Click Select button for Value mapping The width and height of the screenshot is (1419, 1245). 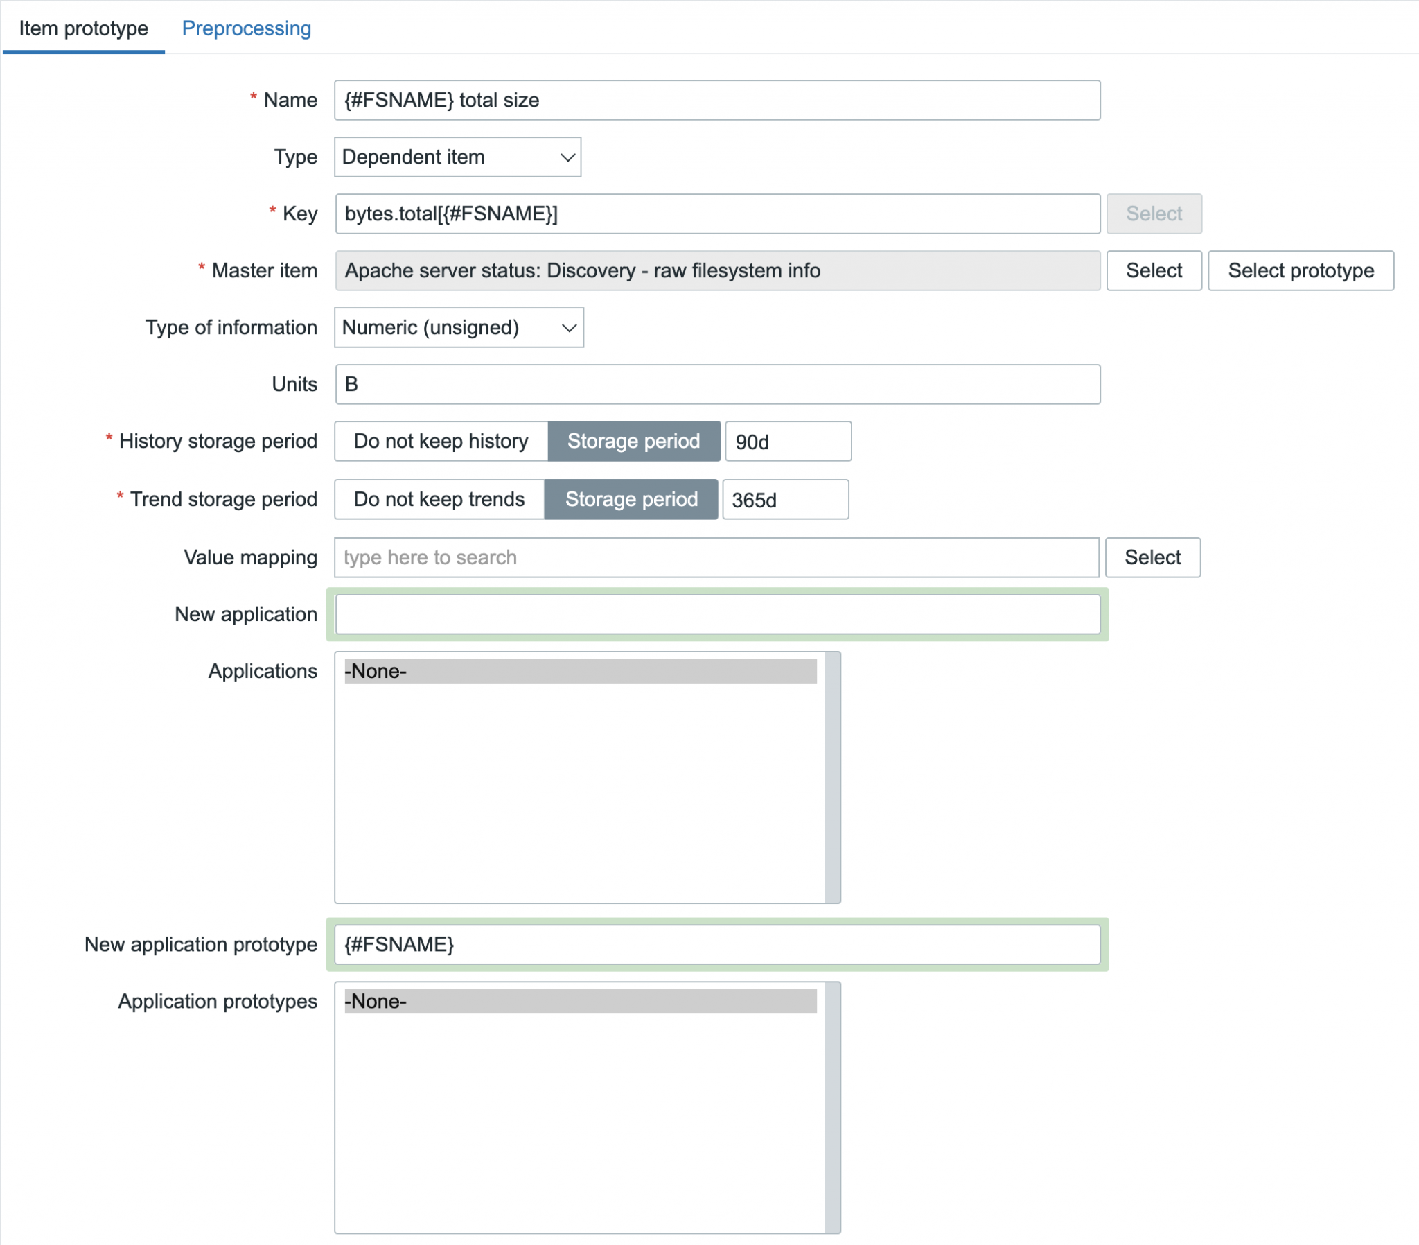1152,555
